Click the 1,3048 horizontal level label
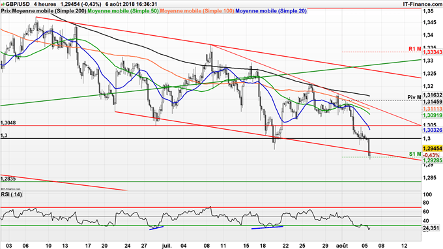Viewport: 443px width, 249px height. pos(8,123)
